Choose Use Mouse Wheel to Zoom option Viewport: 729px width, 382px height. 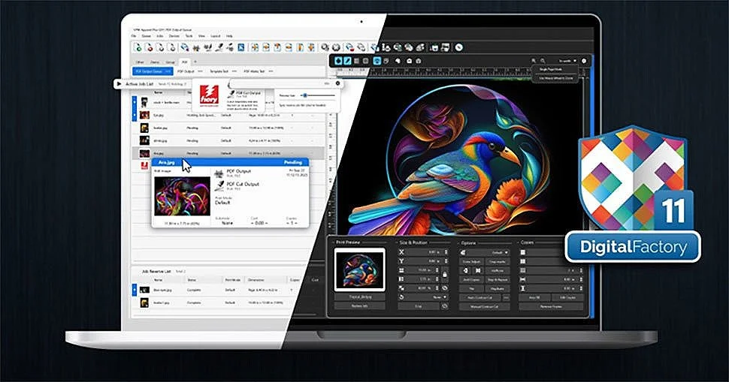(555, 78)
